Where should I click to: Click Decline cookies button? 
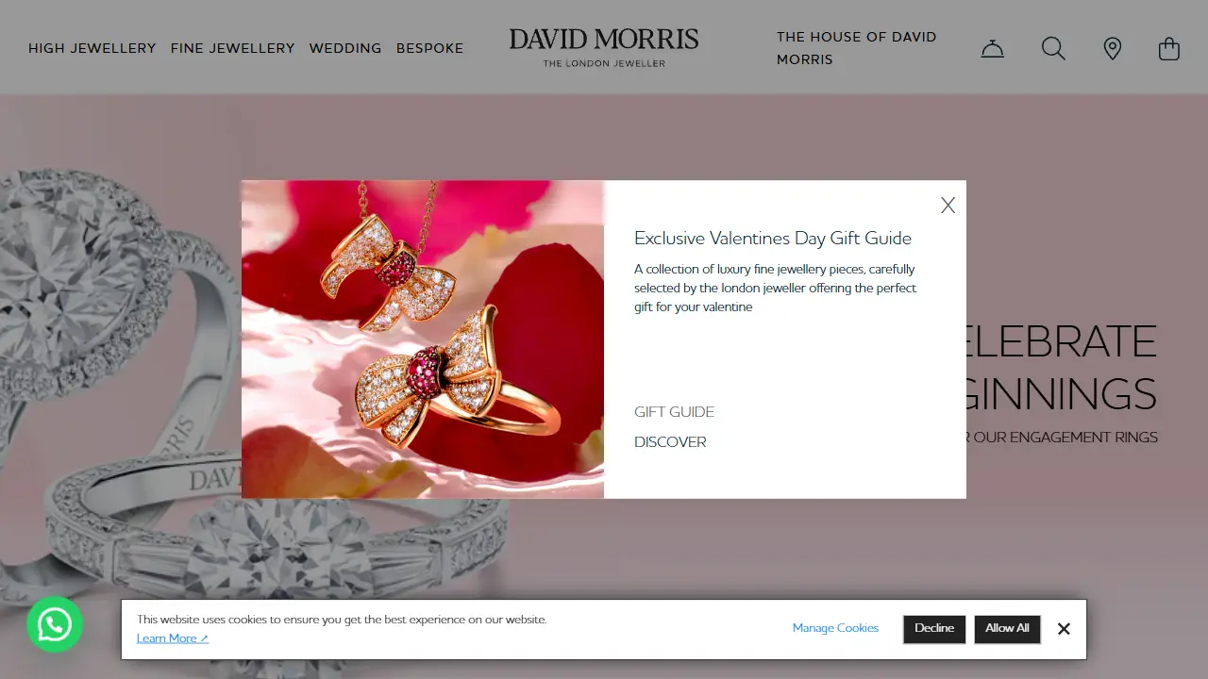934,629
